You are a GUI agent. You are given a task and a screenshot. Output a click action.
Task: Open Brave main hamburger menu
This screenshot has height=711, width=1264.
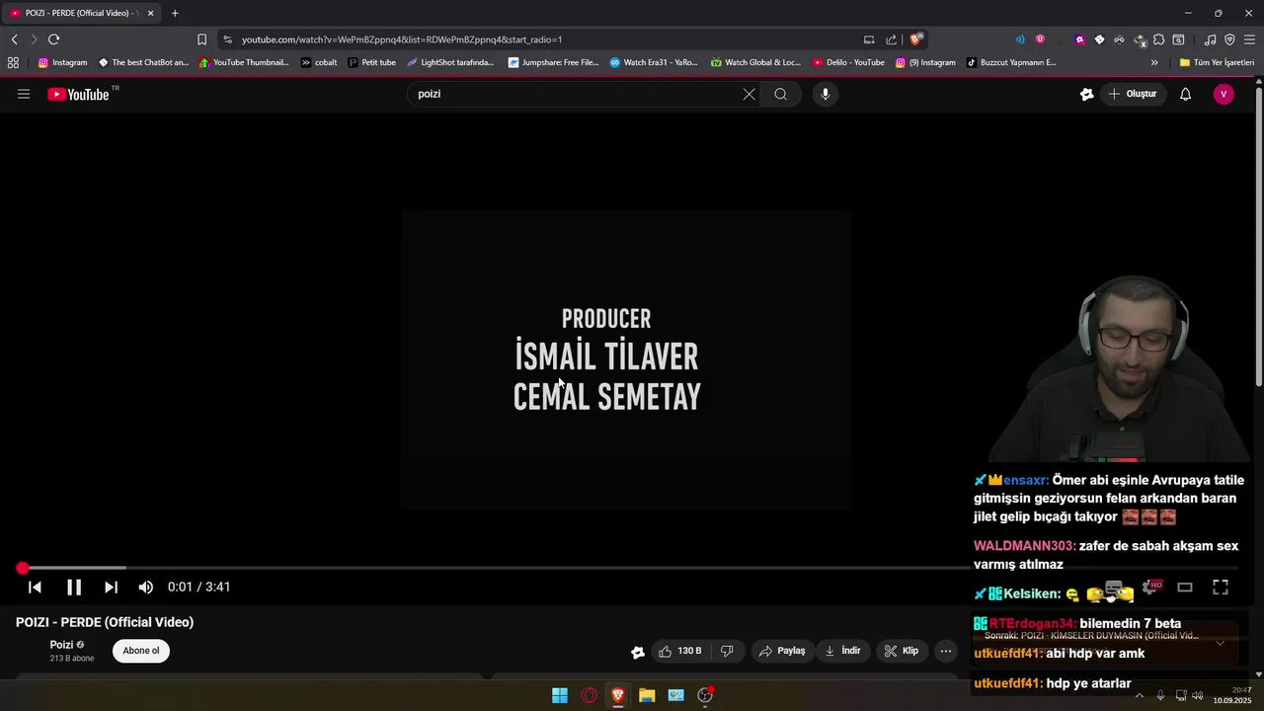pyautogui.click(x=1249, y=39)
